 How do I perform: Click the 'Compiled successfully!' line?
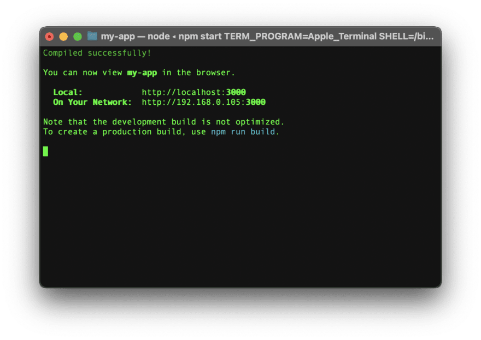[97, 53]
